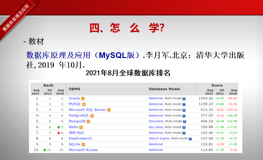Click the DBMS column header

click(75, 89)
